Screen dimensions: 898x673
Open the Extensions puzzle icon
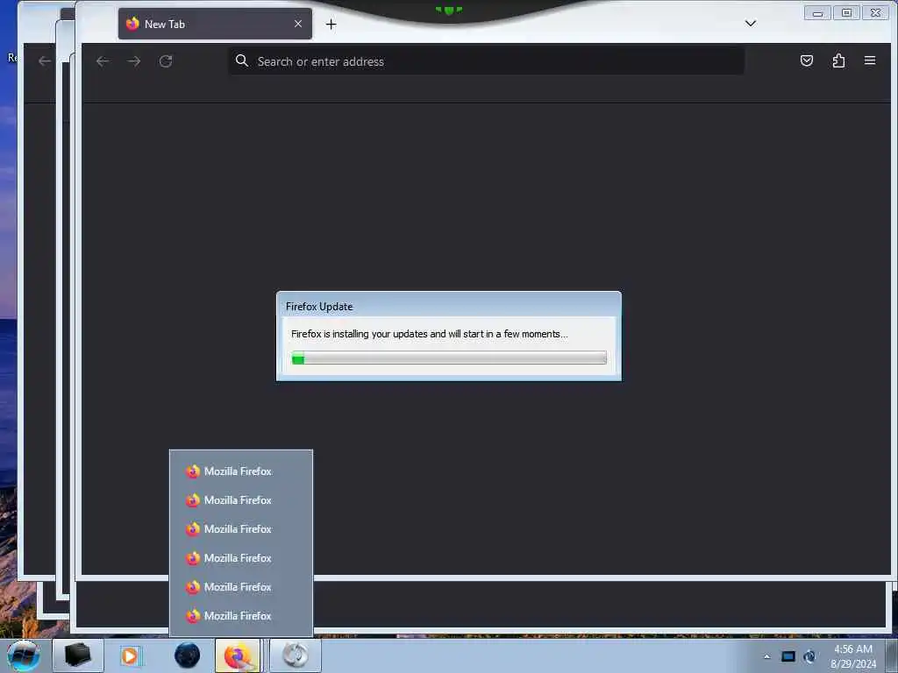click(838, 60)
